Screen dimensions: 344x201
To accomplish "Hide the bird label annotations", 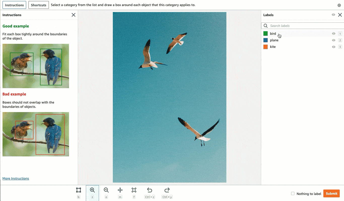I will (333, 33).
